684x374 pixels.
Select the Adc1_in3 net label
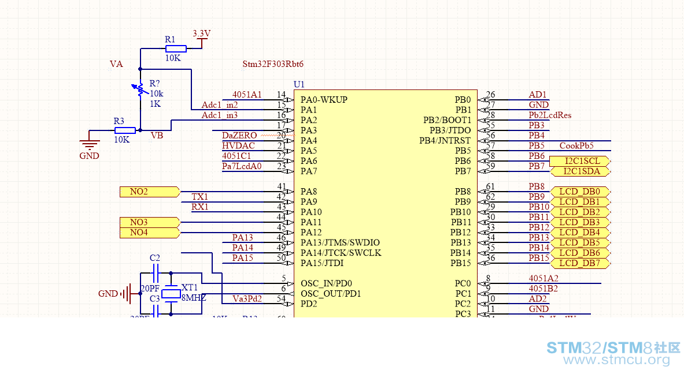click(219, 115)
